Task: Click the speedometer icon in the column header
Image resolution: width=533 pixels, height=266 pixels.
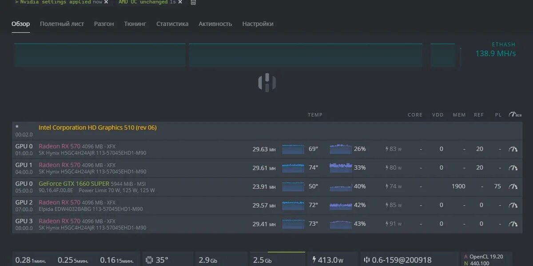Action: tap(515, 115)
